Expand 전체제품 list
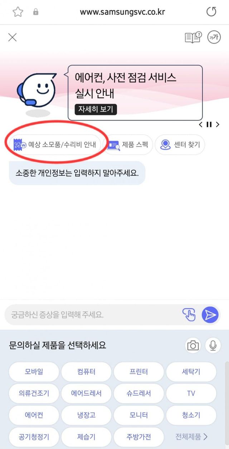229x449 pixels. [191, 436]
